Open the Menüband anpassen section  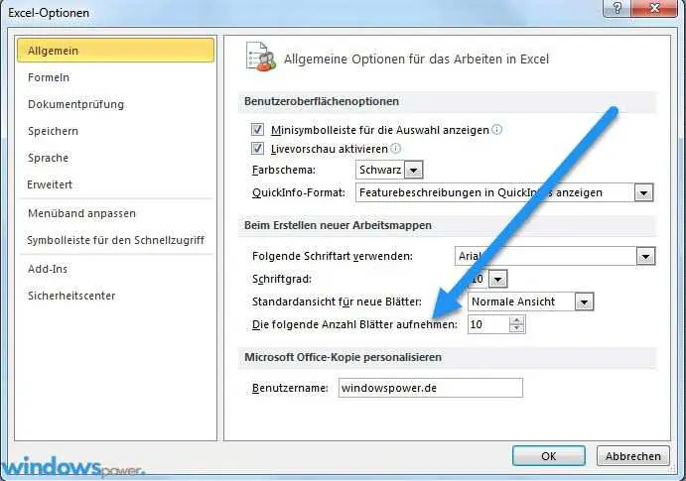coord(81,213)
